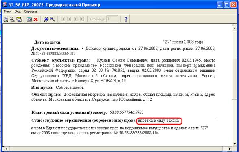
Task: Go to first page button
Action: [63, 19]
